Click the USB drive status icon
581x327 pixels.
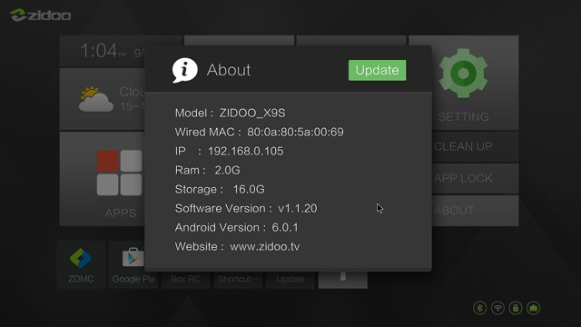[x=516, y=308]
